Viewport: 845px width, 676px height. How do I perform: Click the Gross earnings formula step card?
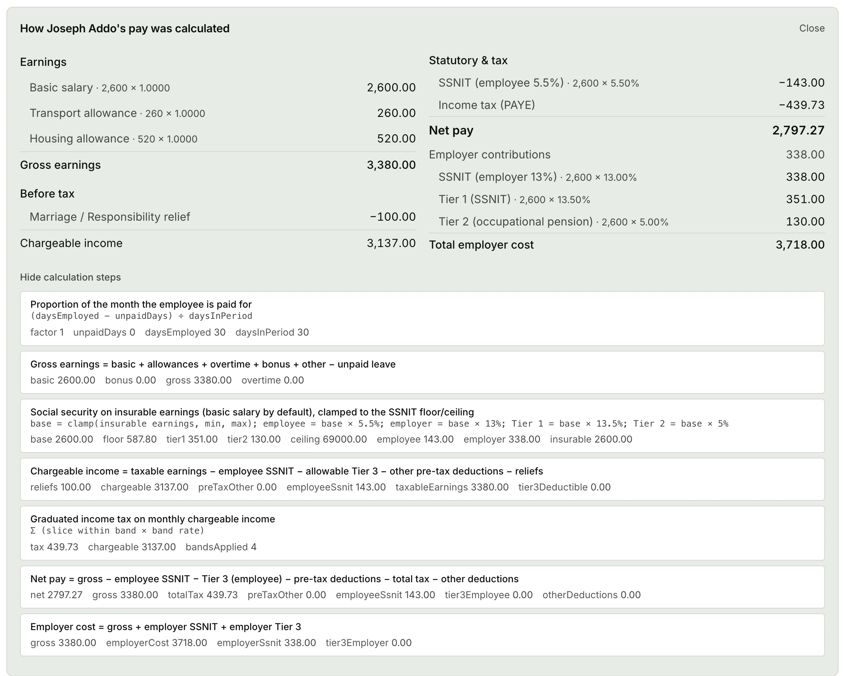coord(422,372)
